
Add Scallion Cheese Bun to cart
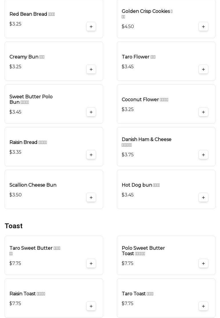pos(91,198)
